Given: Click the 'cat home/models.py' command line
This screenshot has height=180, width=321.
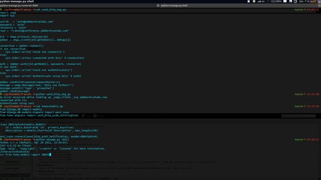Looking at the screenshot, I should coord(49,106).
